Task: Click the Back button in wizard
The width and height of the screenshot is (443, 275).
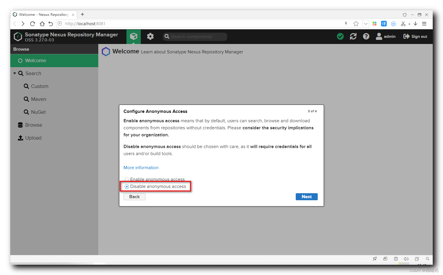Action: coord(134,197)
